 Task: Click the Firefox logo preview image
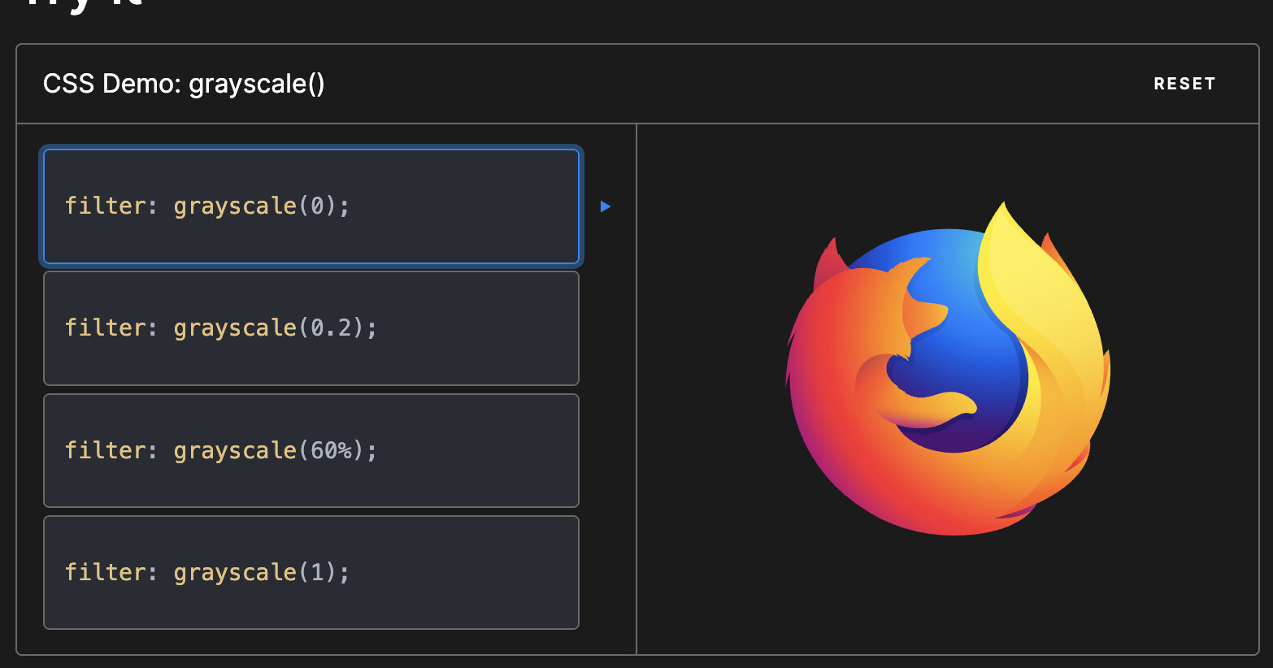948,368
